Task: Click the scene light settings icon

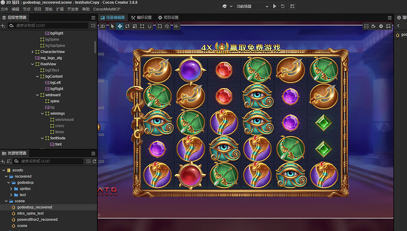Action: coord(388,26)
